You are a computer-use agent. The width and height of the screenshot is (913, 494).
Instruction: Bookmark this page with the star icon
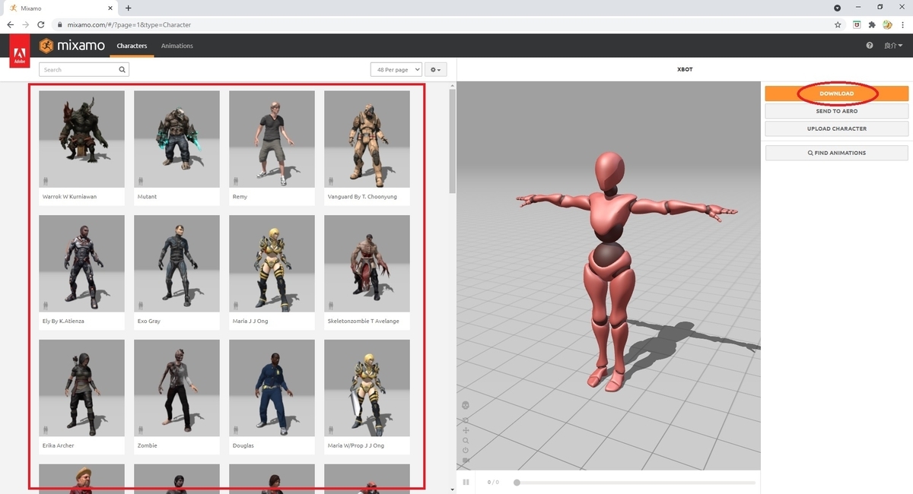[838, 24]
